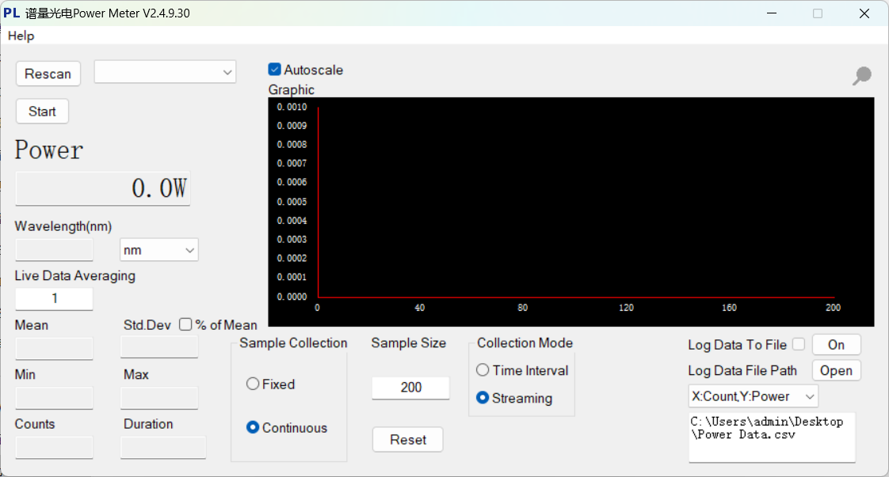This screenshot has height=477, width=889.
Task: Click Reset under Sample Size
Action: tap(408, 440)
